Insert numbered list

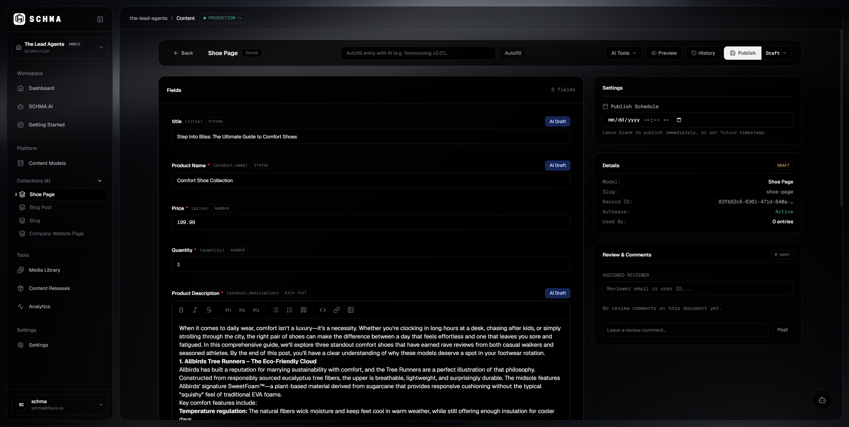click(x=290, y=310)
